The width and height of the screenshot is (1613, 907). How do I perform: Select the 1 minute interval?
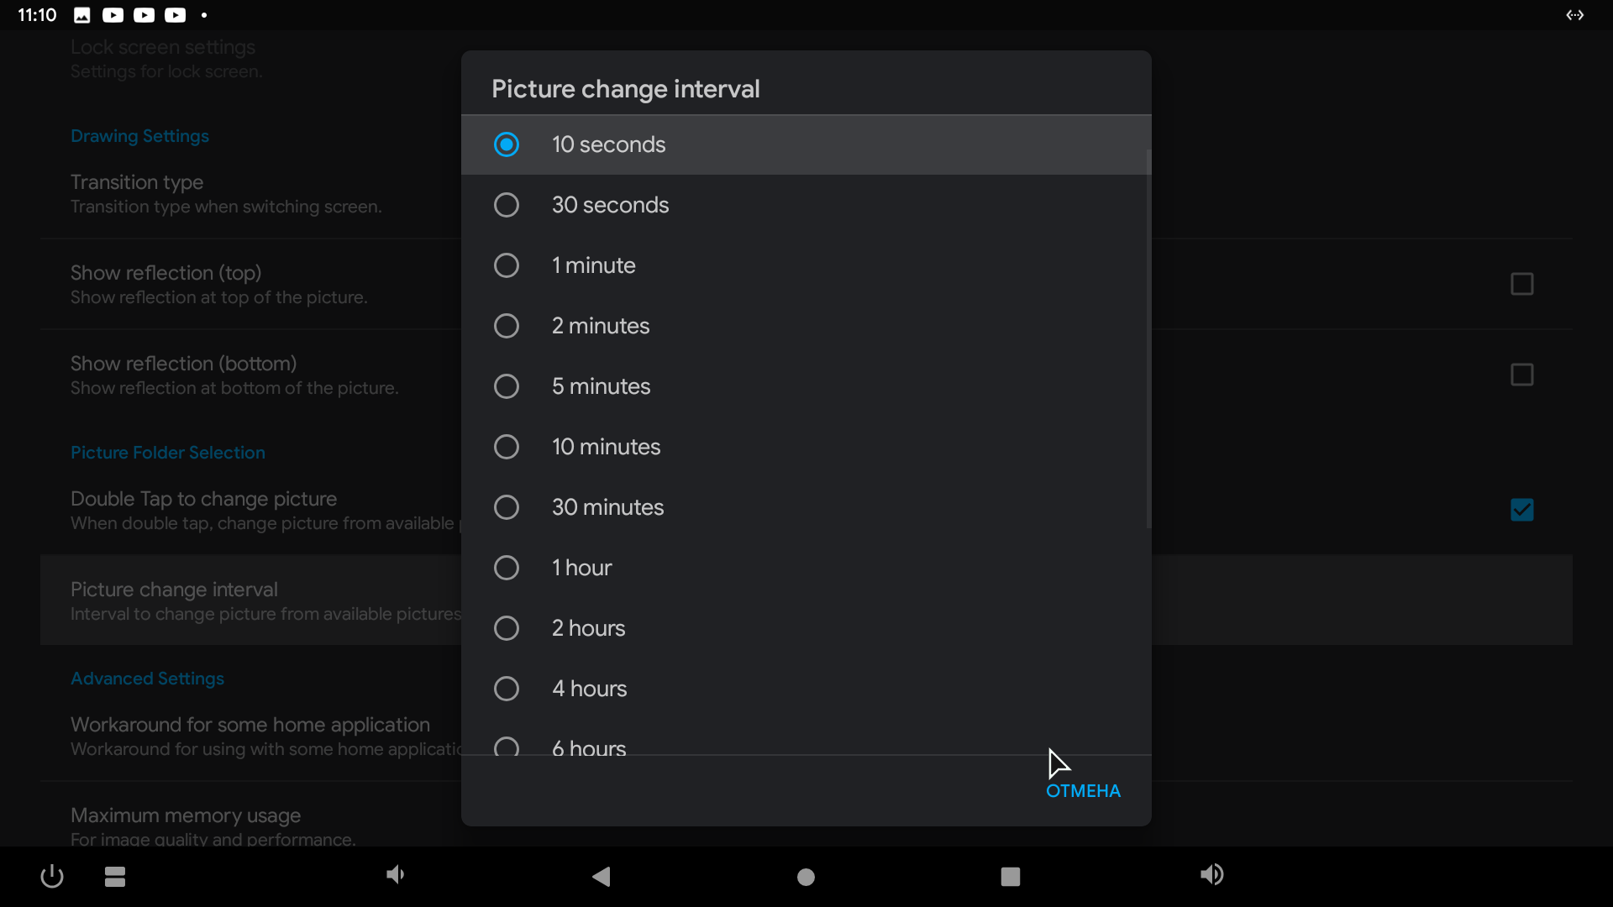(x=806, y=265)
